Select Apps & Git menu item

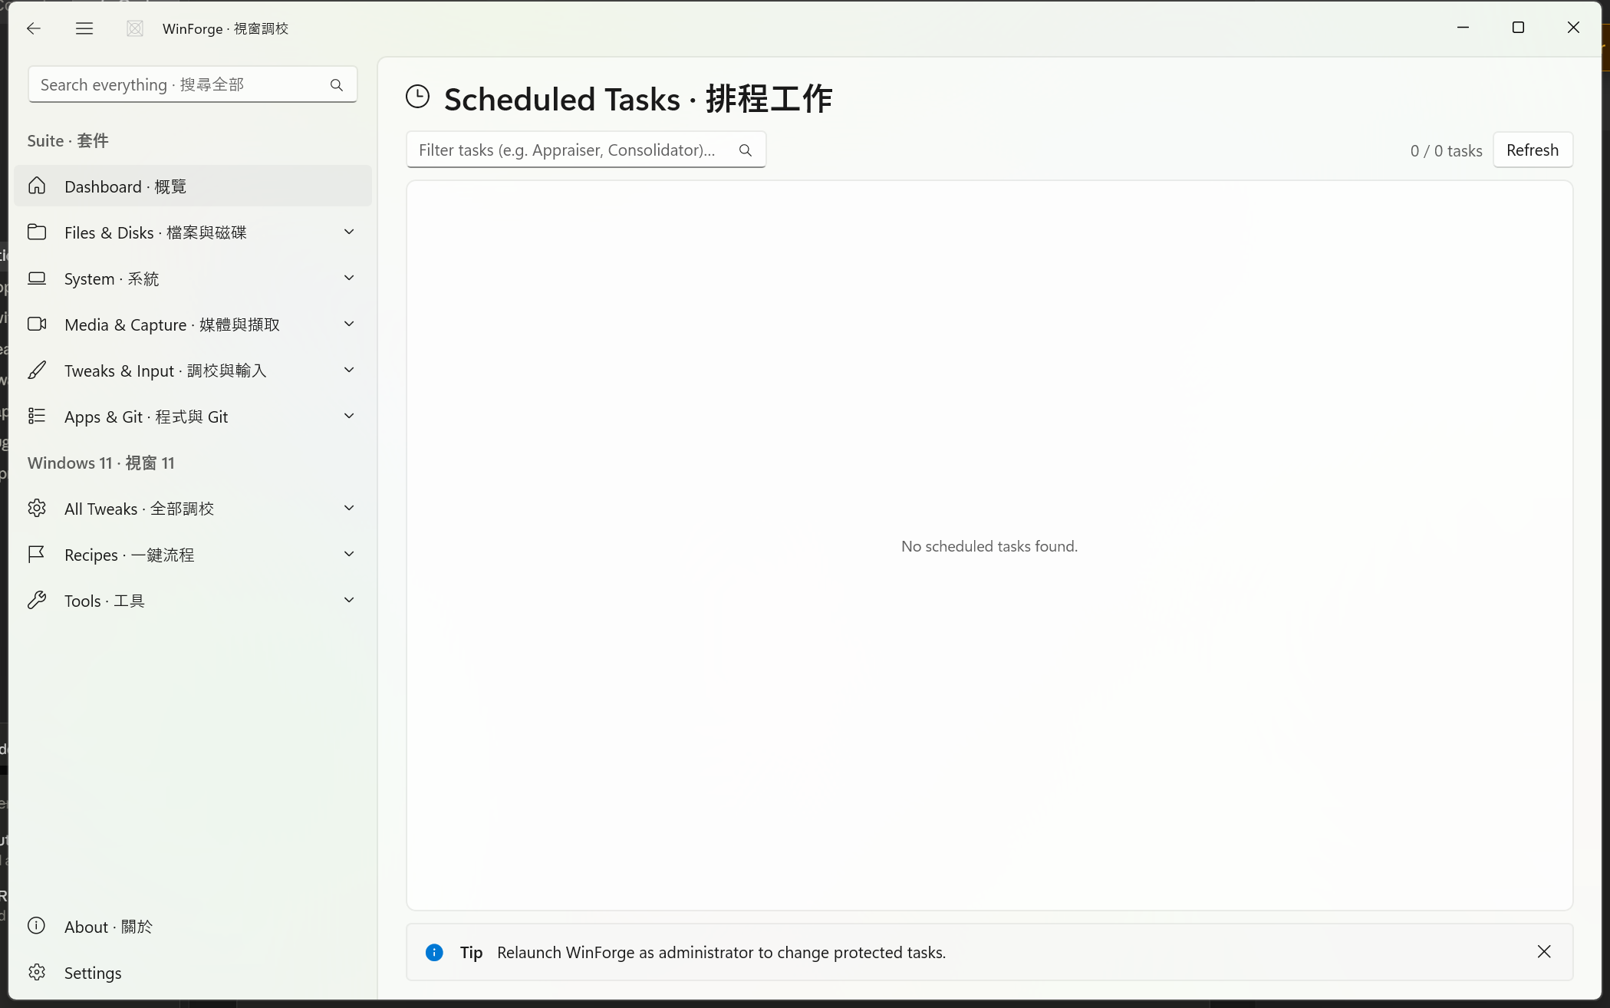(193, 416)
